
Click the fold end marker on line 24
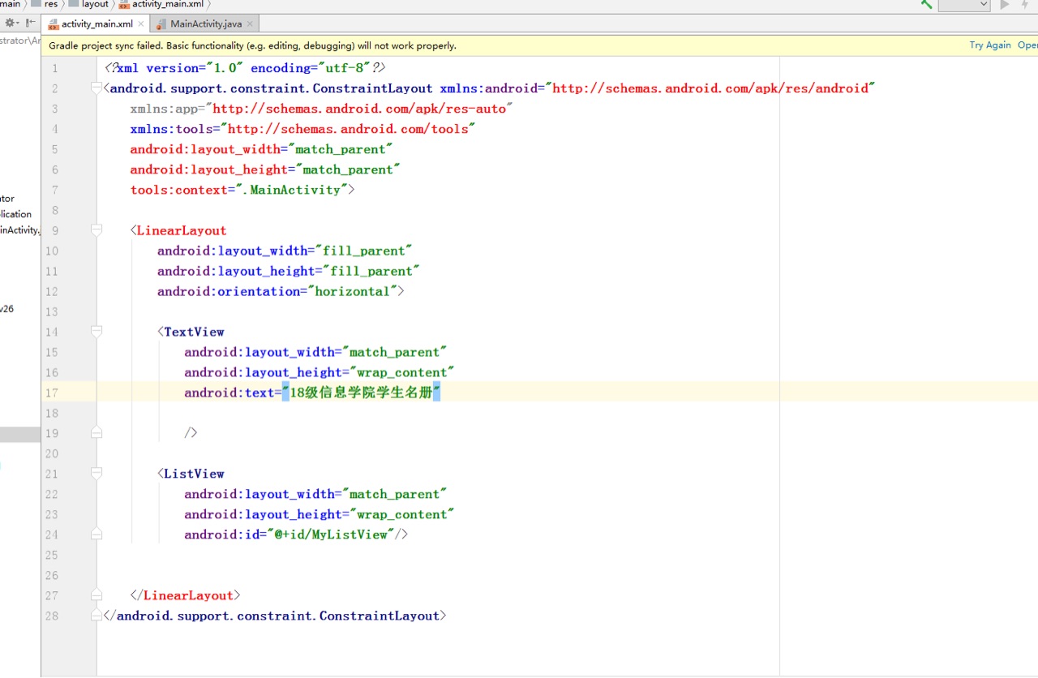click(97, 534)
